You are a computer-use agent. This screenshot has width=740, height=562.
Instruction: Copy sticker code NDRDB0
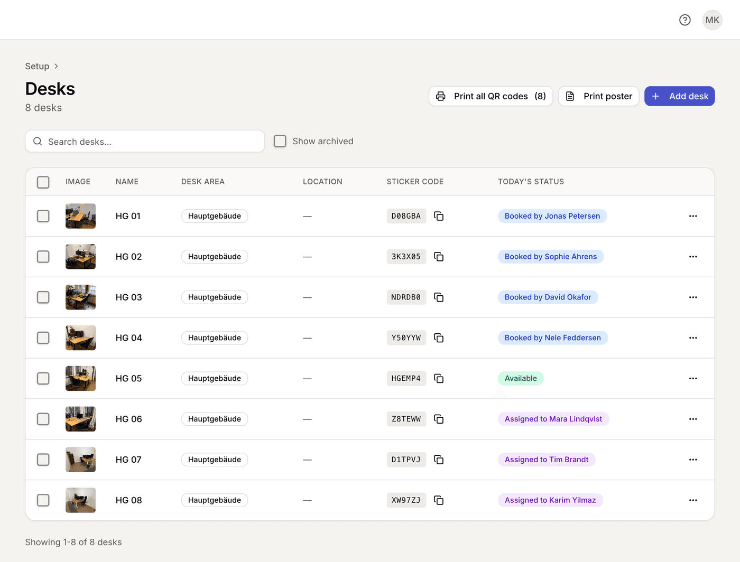pos(439,297)
